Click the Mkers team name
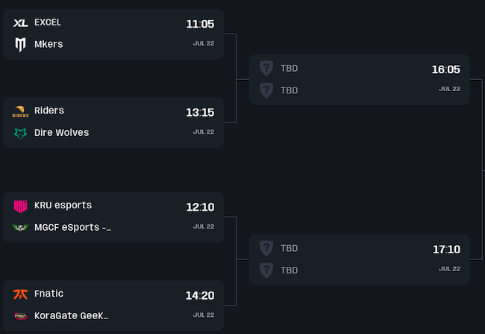 click(x=48, y=44)
